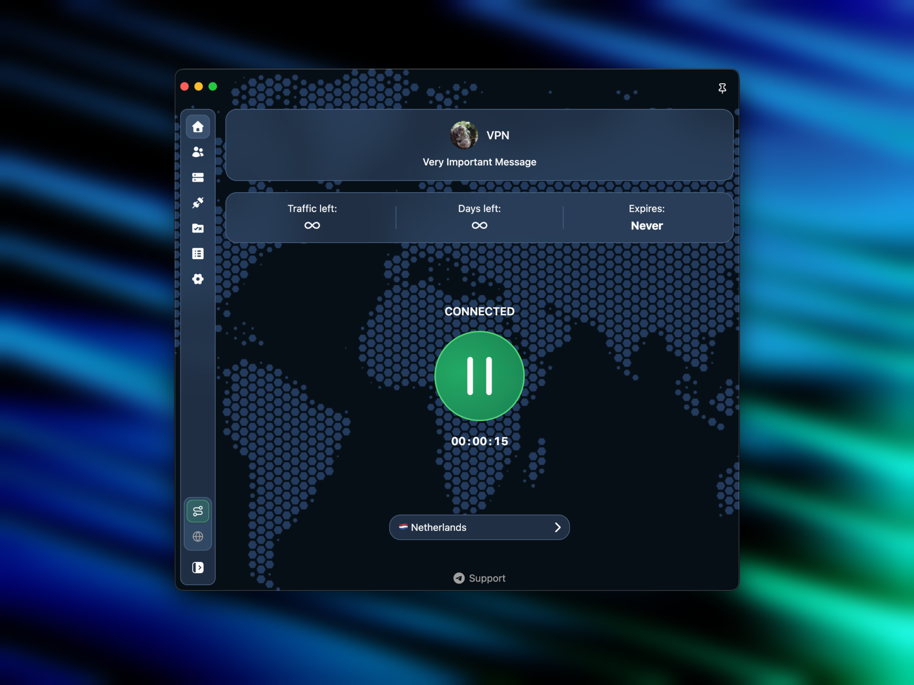Click the Expires Never value
Viewport: 914px width, 685px height.
pos(647,226)
